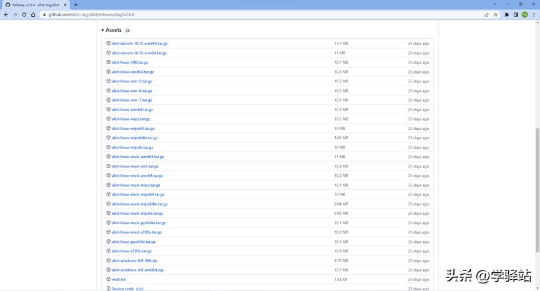This screenshot has width=540, height=291.
Task: Go back using the browser back arrow
Action: [6, 14]
